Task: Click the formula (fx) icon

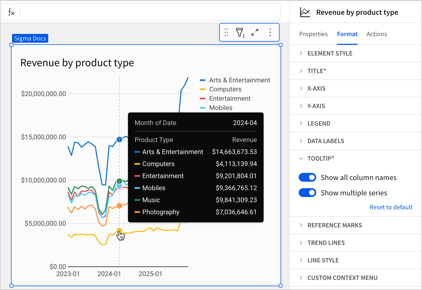Action: [x=11, y=12]
